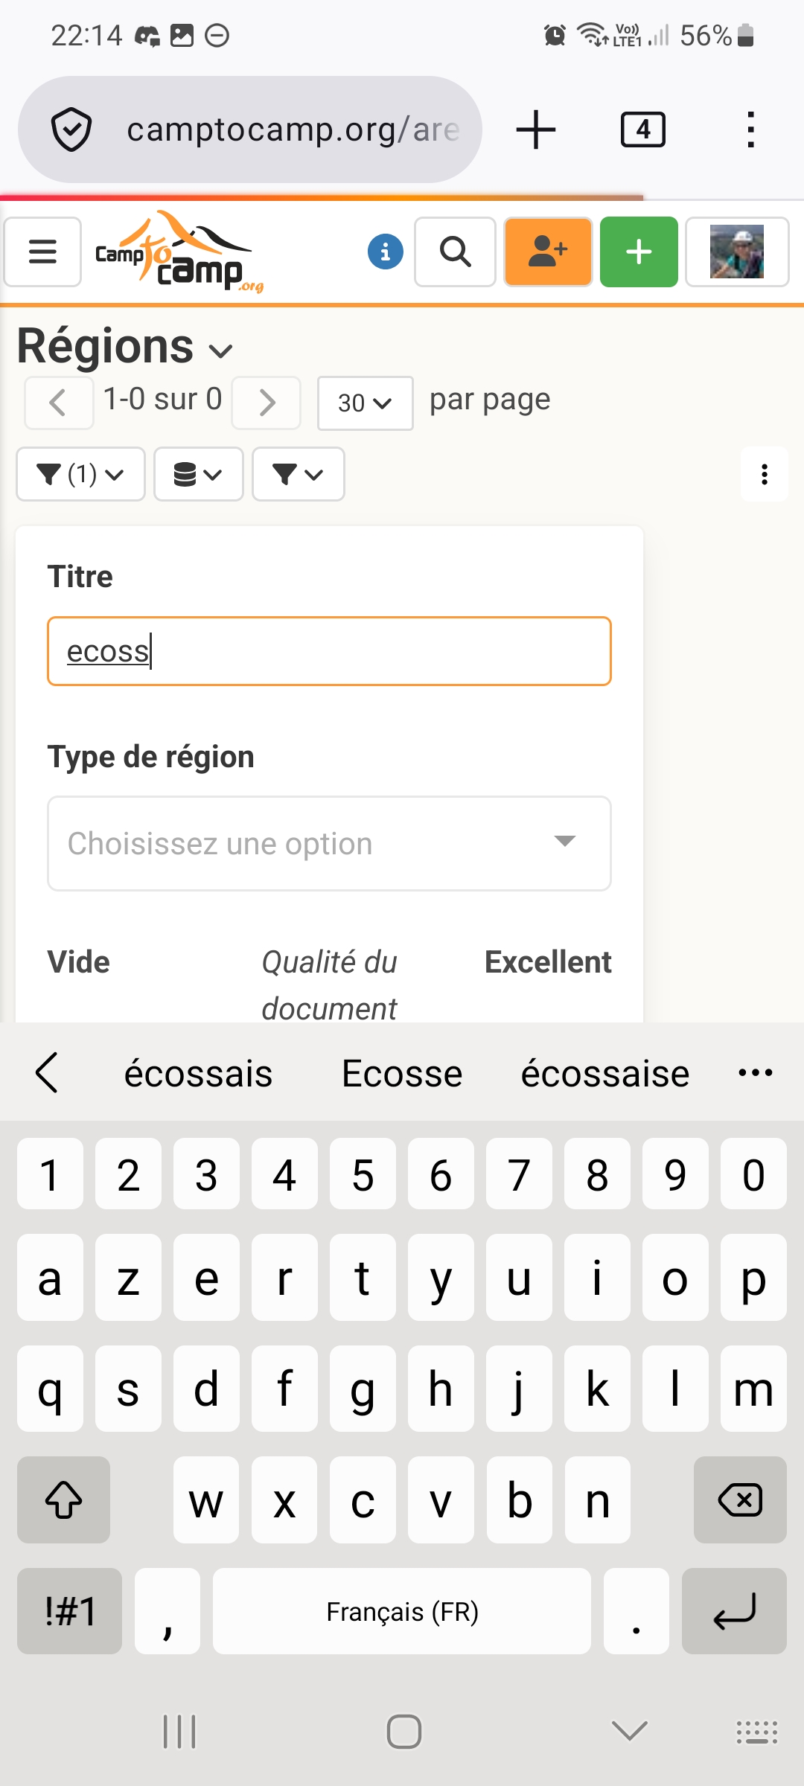Choose the Ecosse keyboard suggestion

pos(402,1073)
